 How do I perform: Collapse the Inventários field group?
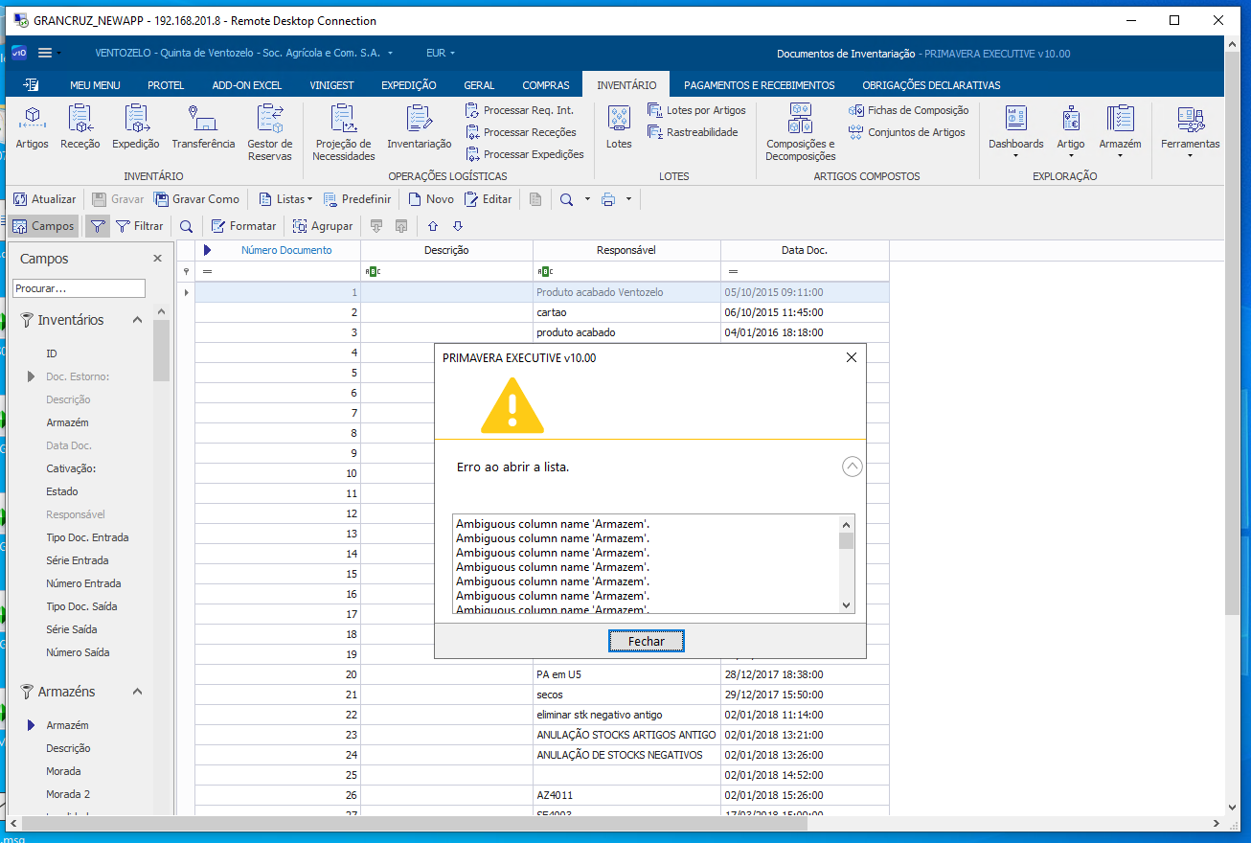pos(137,320)
